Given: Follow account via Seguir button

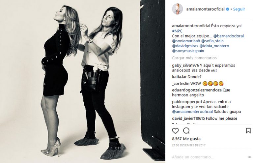Looking at the screenshot, I should tap(239, 9).
